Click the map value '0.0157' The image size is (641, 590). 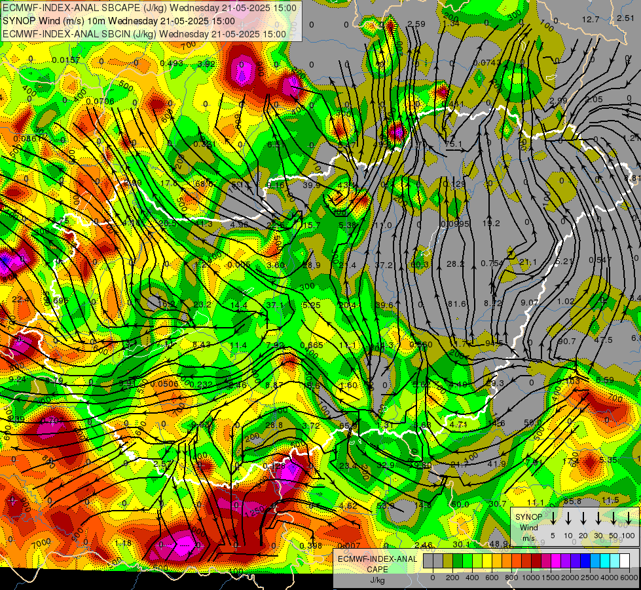point(66,60)
